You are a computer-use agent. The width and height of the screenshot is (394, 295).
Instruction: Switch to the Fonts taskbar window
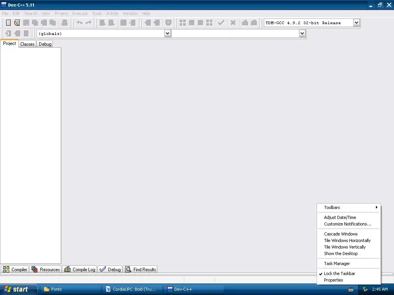pos(70,289)
